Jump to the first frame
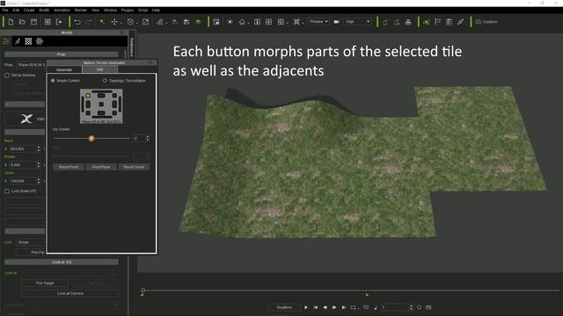Viewport: 563px width, 316px height. click(x=315, y=307)
